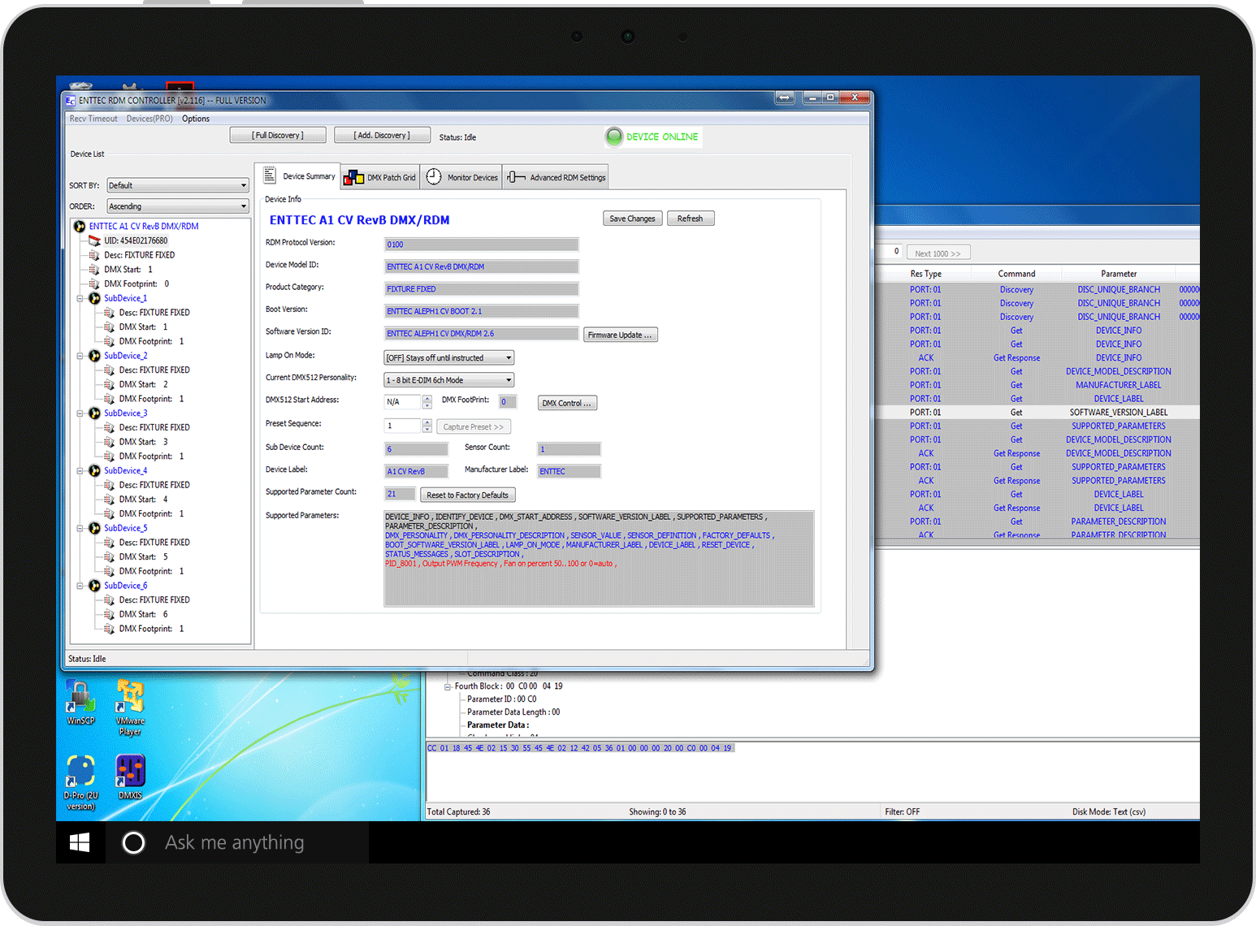This screenshot has height=926, width=1256.
Task: Click the Cortana circle icon
Action: pyautogui.click(x=133, y=842)
